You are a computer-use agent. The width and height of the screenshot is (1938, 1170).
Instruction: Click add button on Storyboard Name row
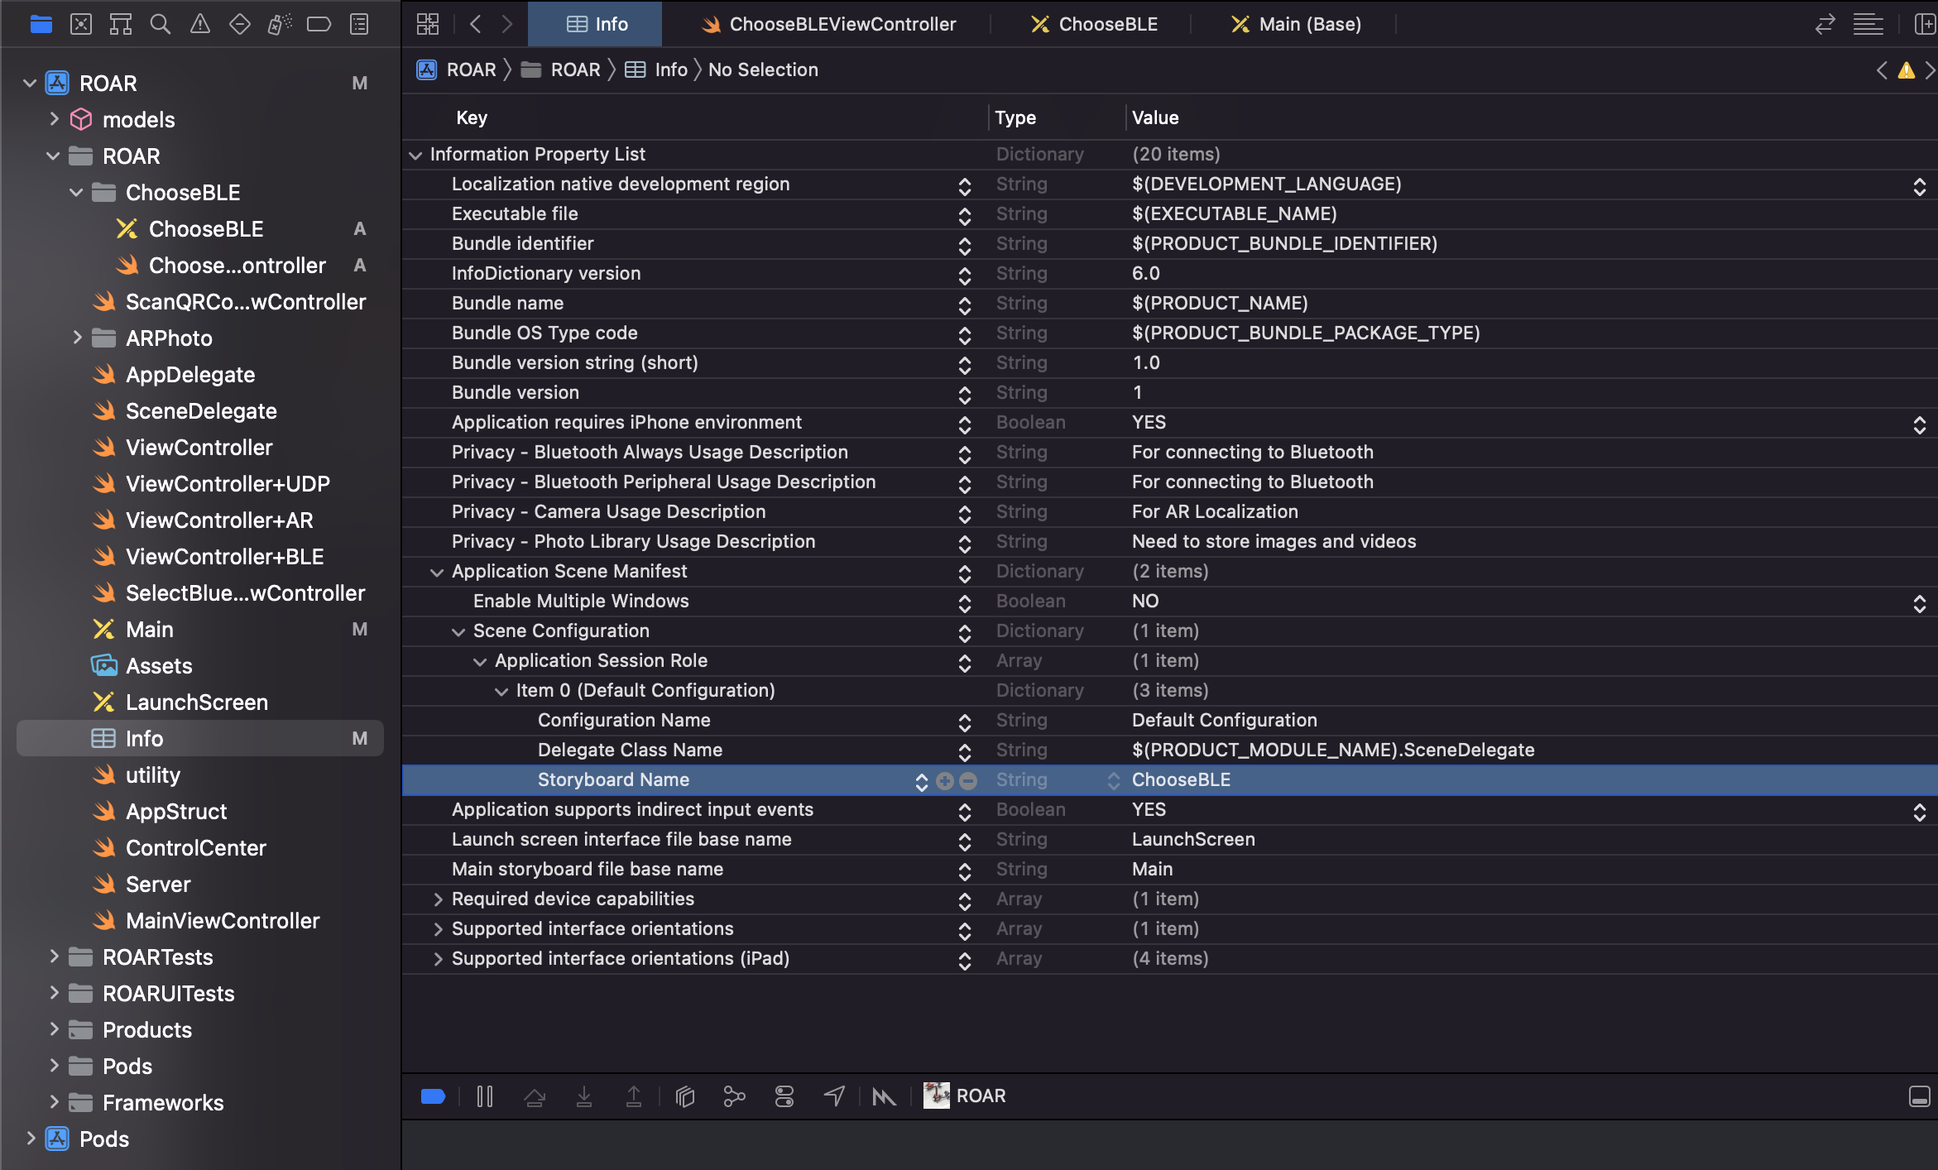(x=945, y=780)
